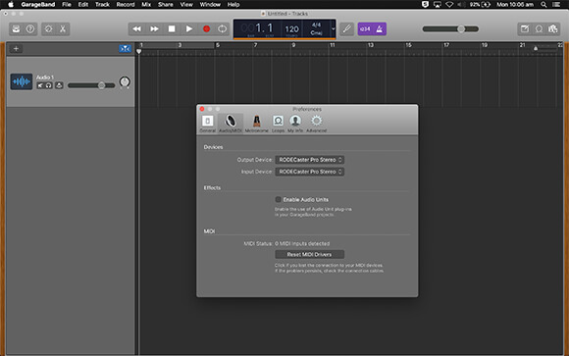Screen dimensions: 569x356
Task: Switch to Audio/MIDI preferences tab
Action: coord(231,124)
